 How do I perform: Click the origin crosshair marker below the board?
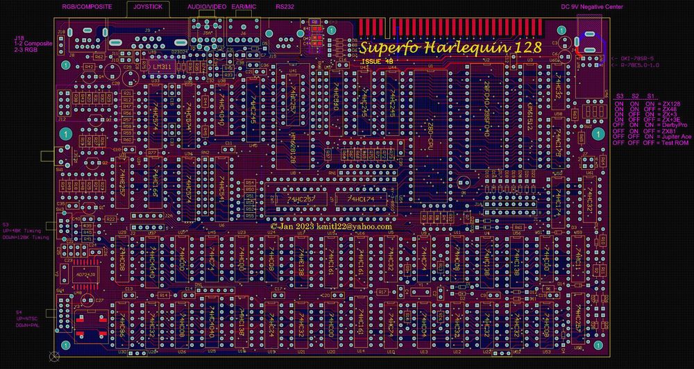click(x=55, y=355)
